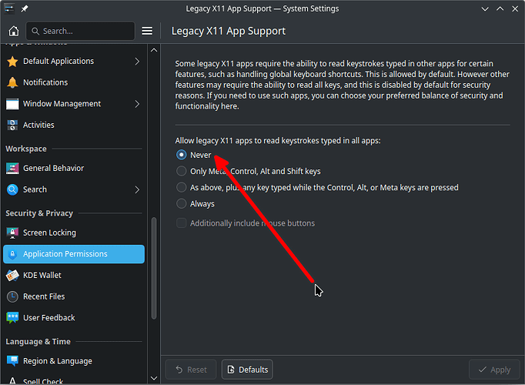This screenshot has height=385, width=525.
Task: Click the Defaults button
Action: [247, 370]
